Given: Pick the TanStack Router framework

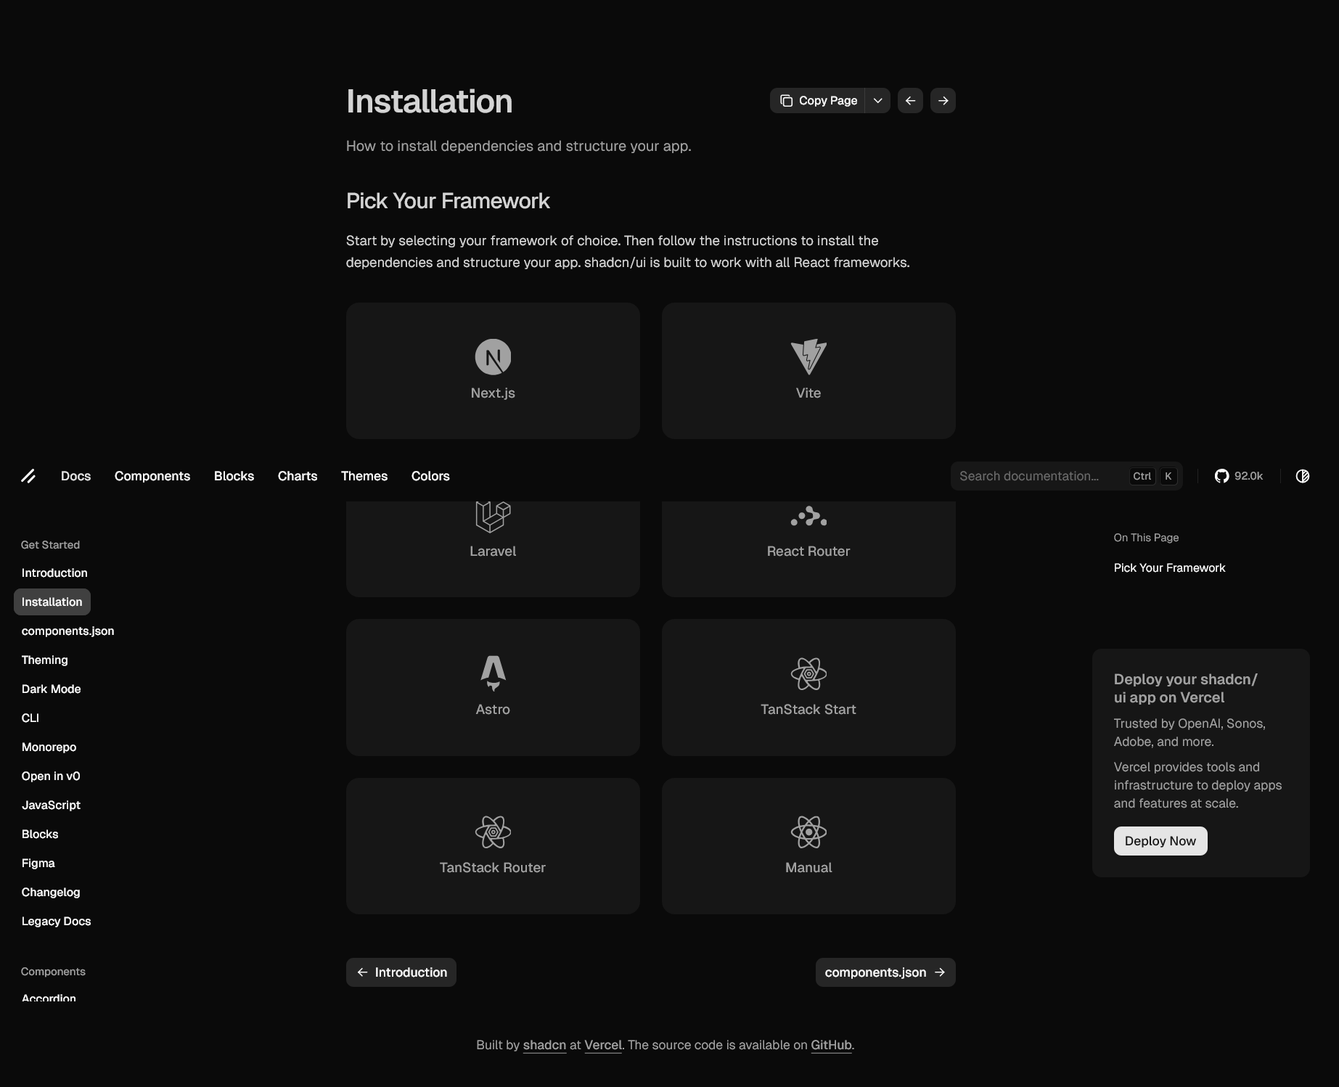Looking at the screenshot, I should click(x=493, y=845).
